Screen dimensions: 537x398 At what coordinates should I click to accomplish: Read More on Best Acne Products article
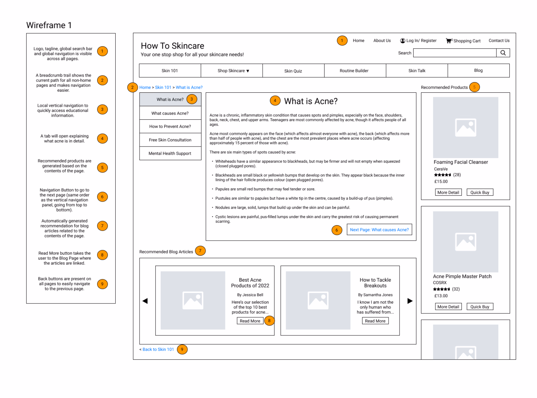tap(250, 321)
